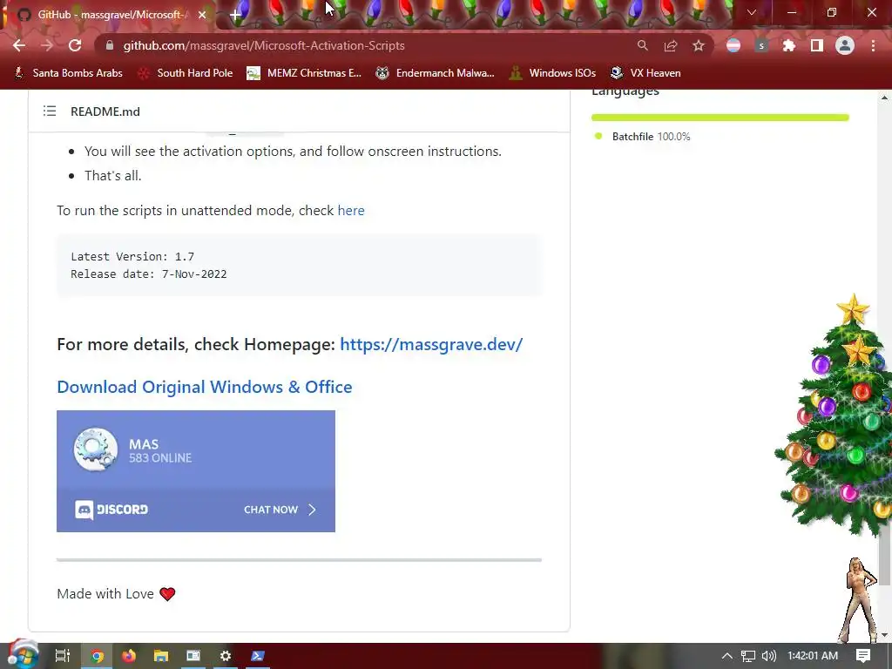The width and height of the screenshot is (892, 669).
Task: Open the README outline list icon
Action: pos(50,111)
